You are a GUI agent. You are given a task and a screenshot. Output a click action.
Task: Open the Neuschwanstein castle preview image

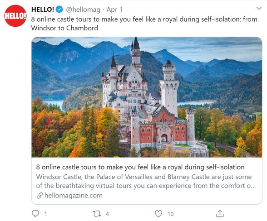click(147, 97)
